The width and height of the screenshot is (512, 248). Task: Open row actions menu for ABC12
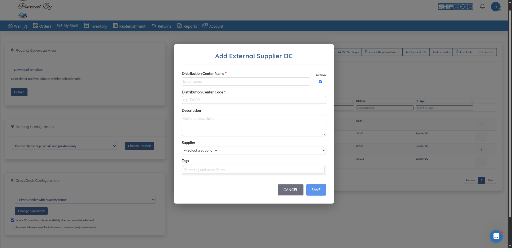click(x=481, y=162)
